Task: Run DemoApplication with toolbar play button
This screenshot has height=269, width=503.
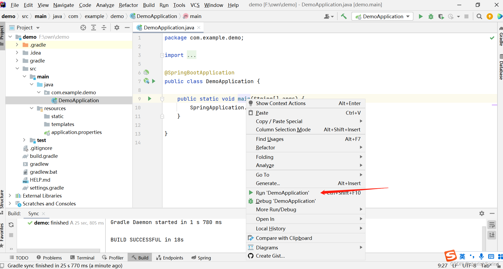Action: 421,16
